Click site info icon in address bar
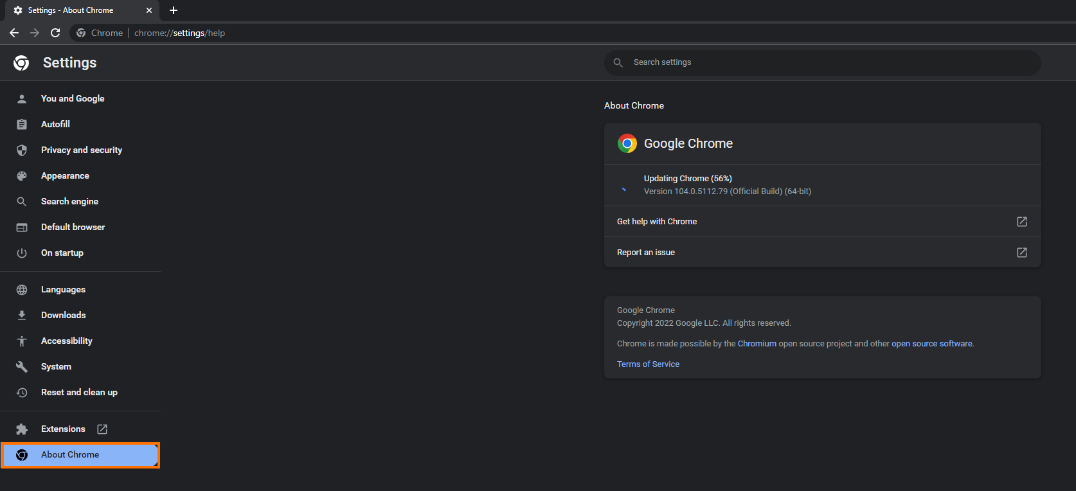The height and width of the screenshot is (491, 1076). [x=81, y=33]
